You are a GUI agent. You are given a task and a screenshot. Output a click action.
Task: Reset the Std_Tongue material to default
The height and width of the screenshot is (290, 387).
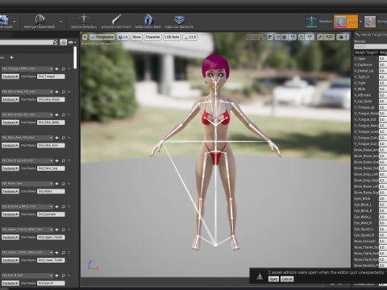pyautogui.click(x=69, y=69)
